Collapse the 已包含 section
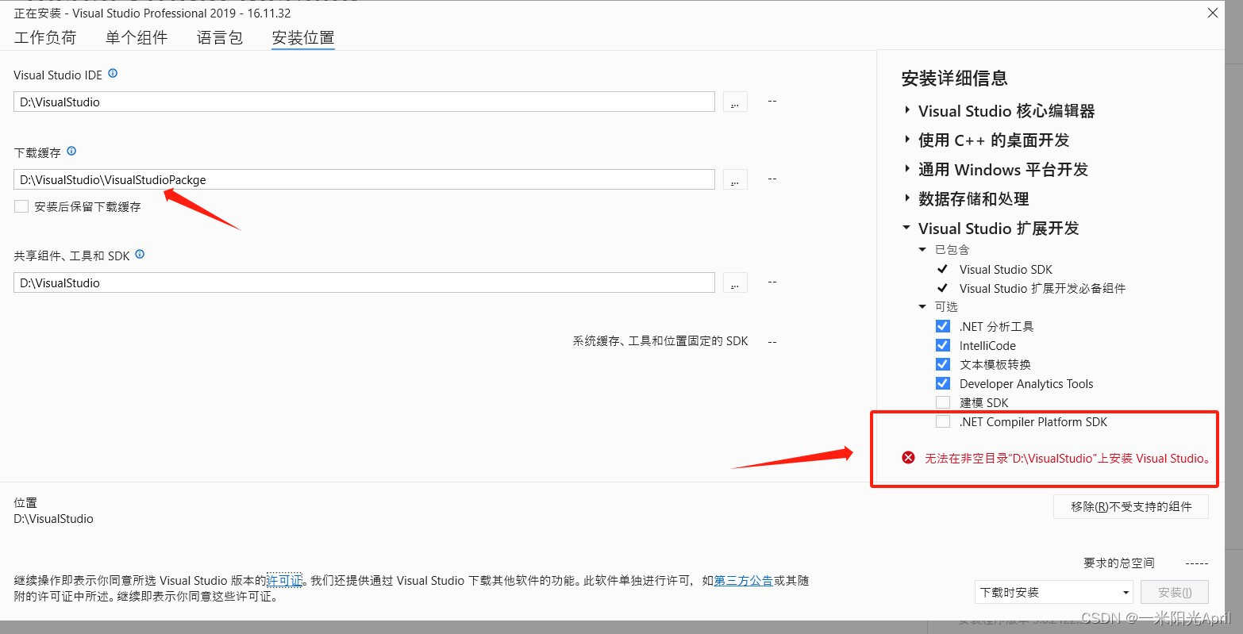The width and height of the screenshot is (1243, 634). [922, 250]
